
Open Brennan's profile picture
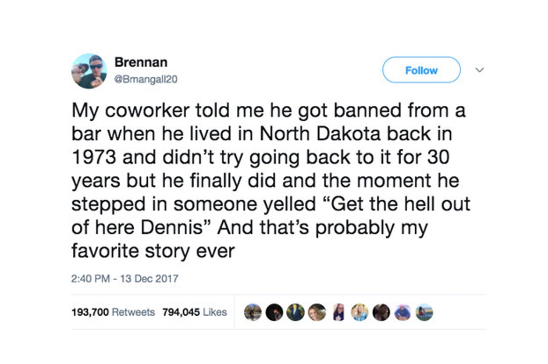pyautogui.click(x=89, y=71)
